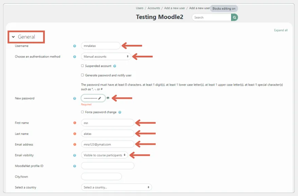
Task: Collapse the General section
Action: 13,37
